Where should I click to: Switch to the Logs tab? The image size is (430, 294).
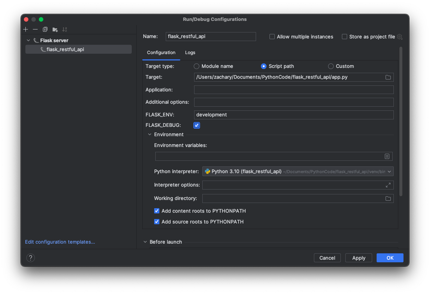190,53
